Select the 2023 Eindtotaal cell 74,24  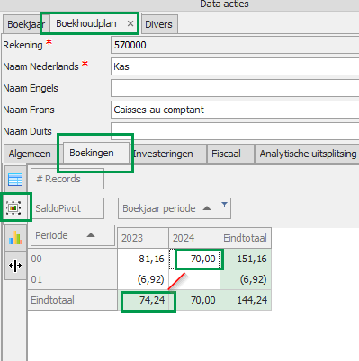(143, 300)
